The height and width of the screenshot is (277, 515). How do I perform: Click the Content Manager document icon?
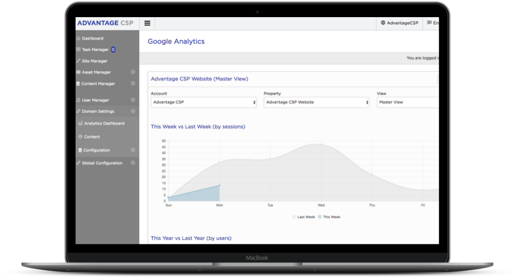(78, 84)
